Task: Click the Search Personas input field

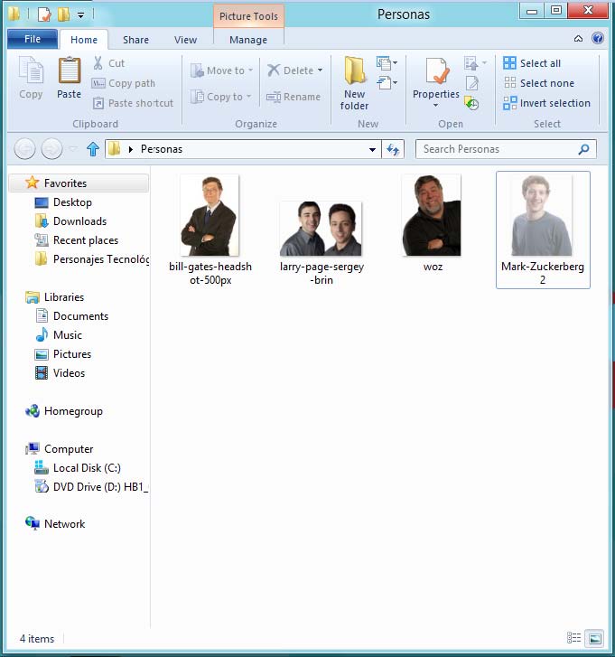Action: point(497,149)
